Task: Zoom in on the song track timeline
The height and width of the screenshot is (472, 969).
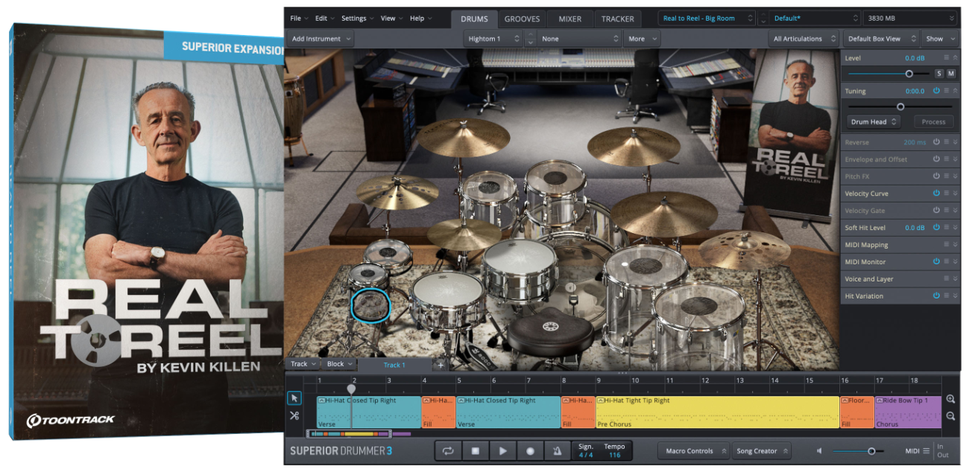Action: [950, 399]
